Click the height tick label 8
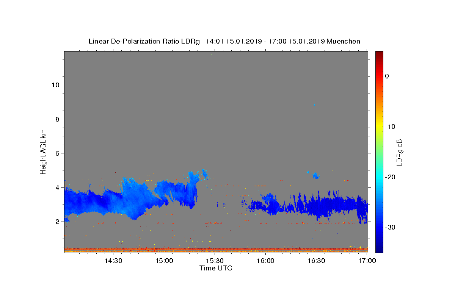Screen dimensions: 455x303 point(57,119)
